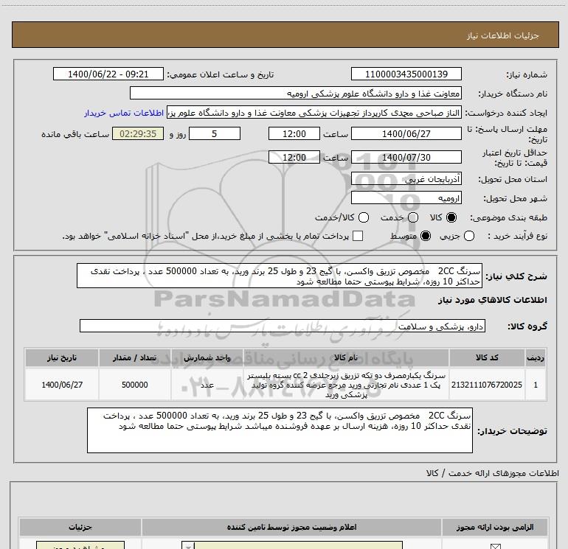Select the خدمت radio button
The height and width of the screenshot is (549, 568).
point(413,217)
